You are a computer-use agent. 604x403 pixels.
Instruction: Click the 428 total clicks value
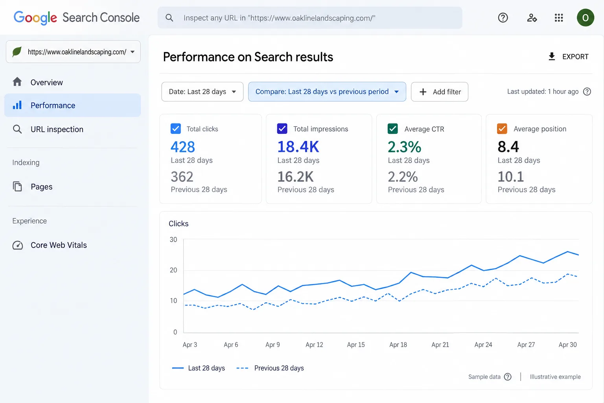[183, 147]
